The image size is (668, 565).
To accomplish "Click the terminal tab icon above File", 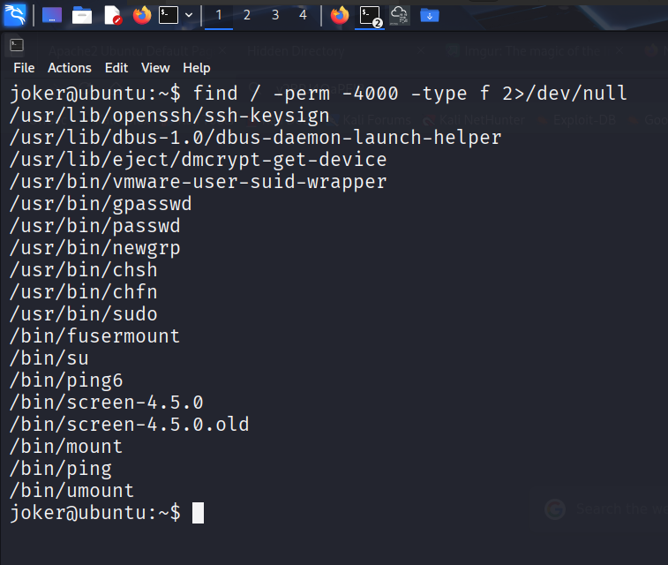I will (x=17, y=45).
